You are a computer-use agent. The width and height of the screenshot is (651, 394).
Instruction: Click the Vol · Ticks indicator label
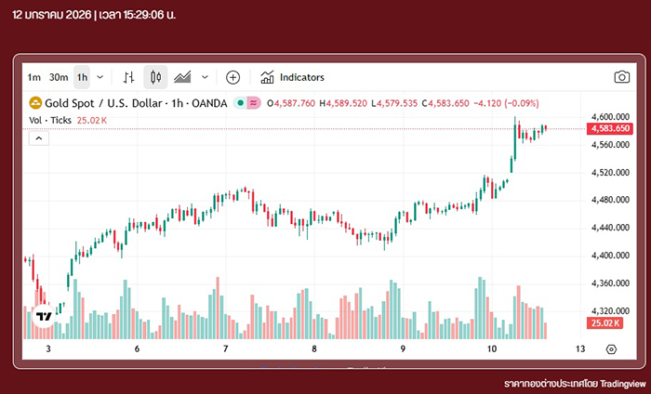50,120
